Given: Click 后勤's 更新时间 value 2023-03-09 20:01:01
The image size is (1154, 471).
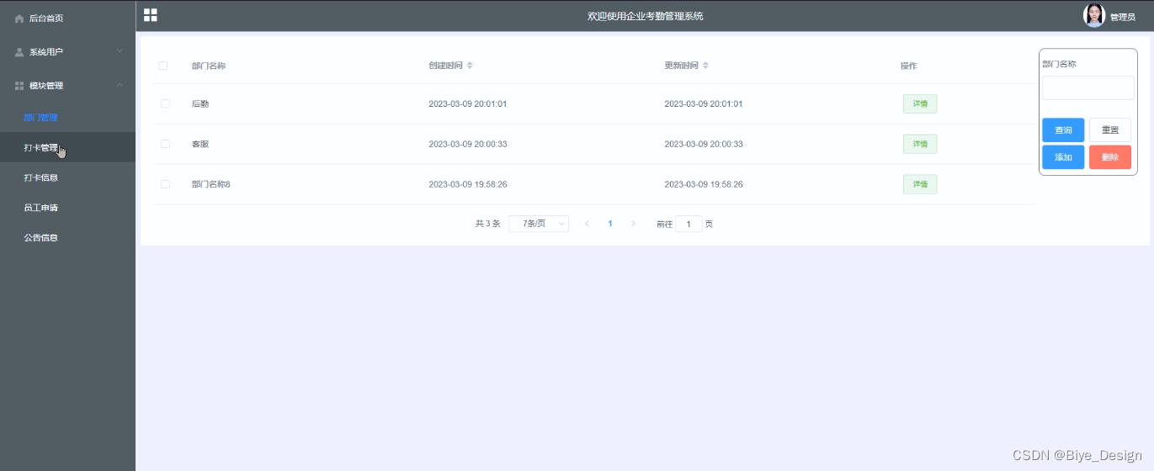Looking at the screenshot, I should pyautogui.click(x=704, y=103).
